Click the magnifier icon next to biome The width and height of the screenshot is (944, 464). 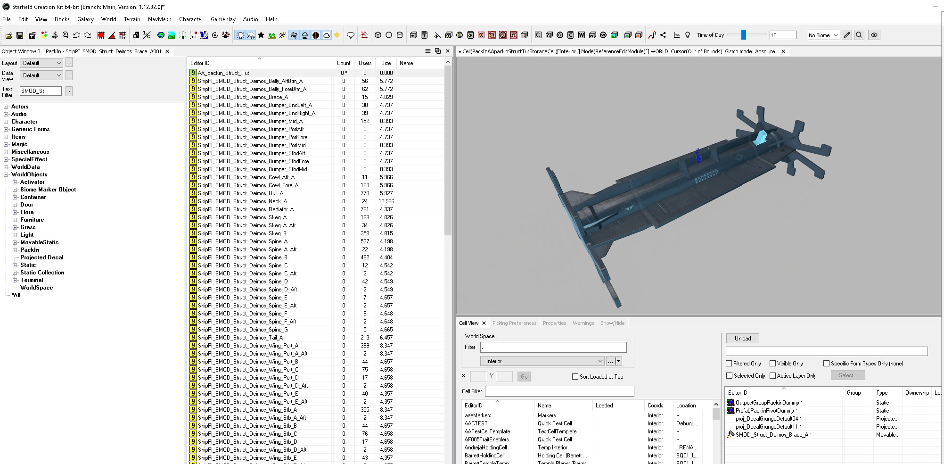[x=859, y=35]
